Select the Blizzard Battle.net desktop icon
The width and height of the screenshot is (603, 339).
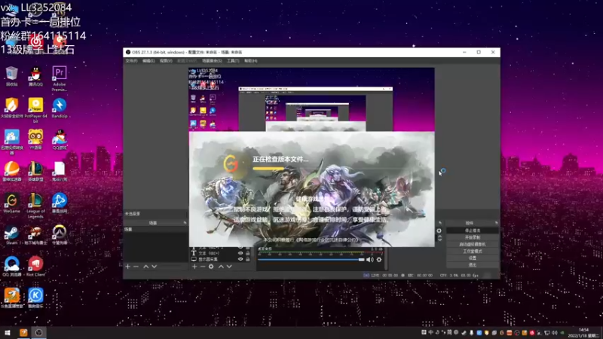60,203
